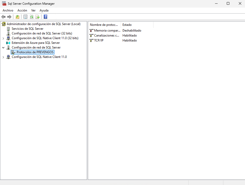The height and width of the screenshot is (185, 245).
Task: Select Servicios de SQL Server tree item
Action: [x=28, y=29]
